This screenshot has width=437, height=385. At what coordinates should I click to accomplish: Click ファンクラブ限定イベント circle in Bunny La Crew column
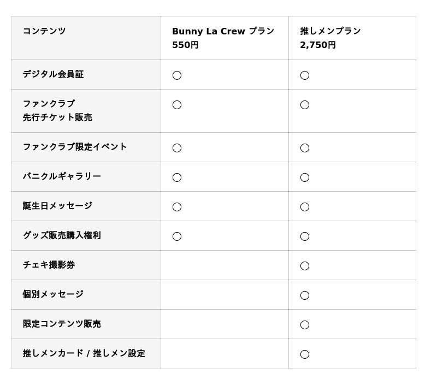pyautogui.click(x=177, y=148)
